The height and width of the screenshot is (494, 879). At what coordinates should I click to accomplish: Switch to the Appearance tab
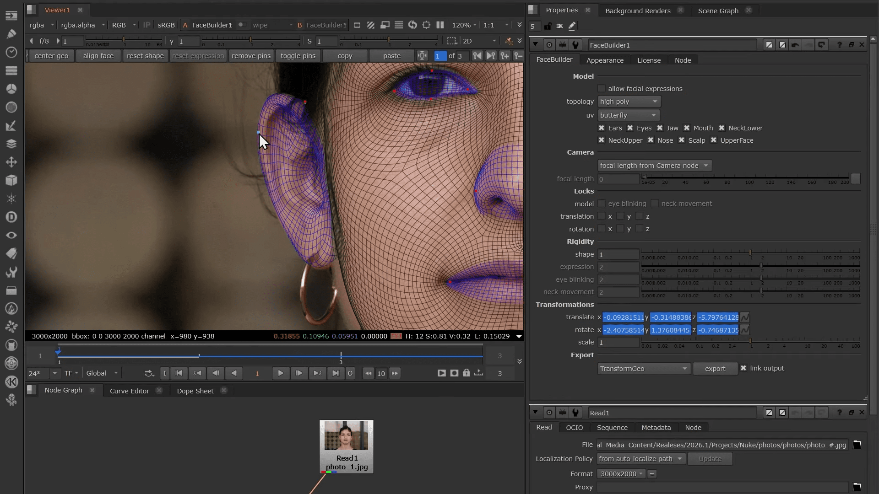point(605,60)
